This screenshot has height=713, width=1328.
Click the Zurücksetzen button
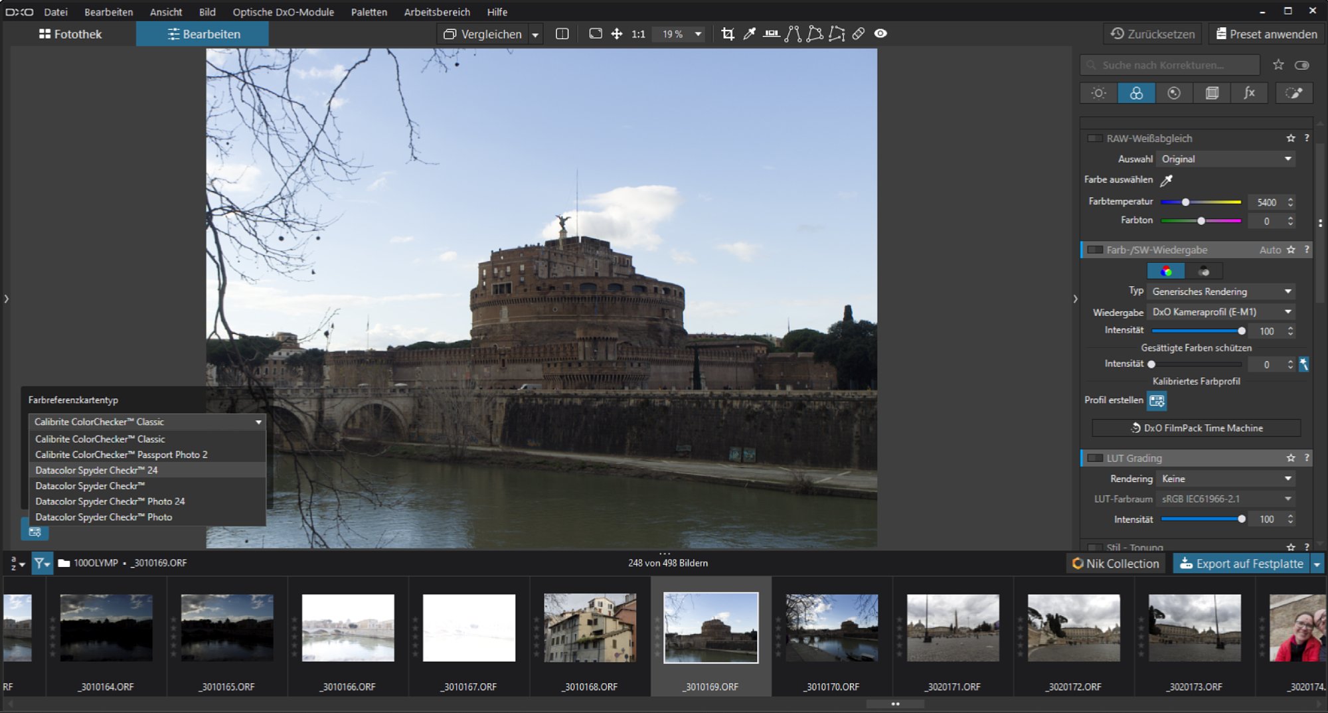click(x=1153, y=34)
